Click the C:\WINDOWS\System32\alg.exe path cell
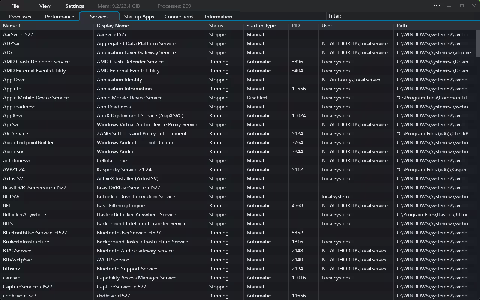Screen dimensions: 480x300 pyautogui.click(x=434, y=52)
